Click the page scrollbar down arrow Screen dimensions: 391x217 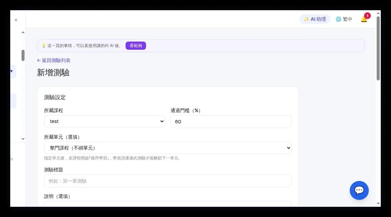tap(378, 204)
